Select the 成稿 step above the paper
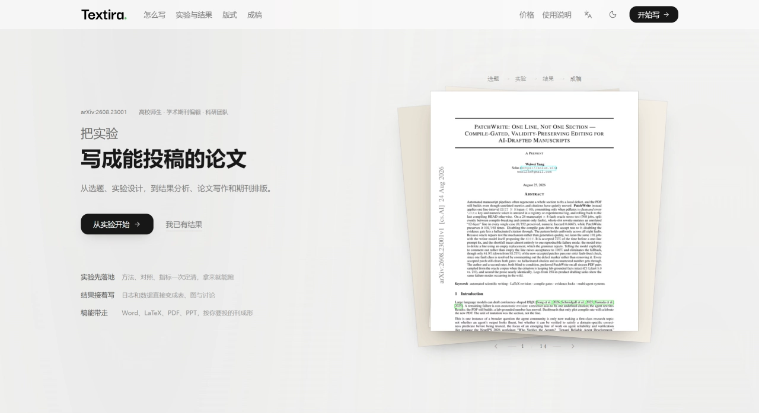 tap(576, 79)
